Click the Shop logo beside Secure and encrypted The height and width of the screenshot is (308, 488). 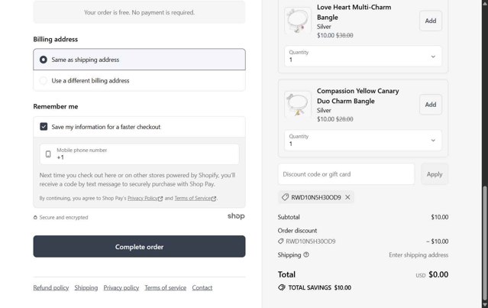pyautogui.click(x=236, y=216)
